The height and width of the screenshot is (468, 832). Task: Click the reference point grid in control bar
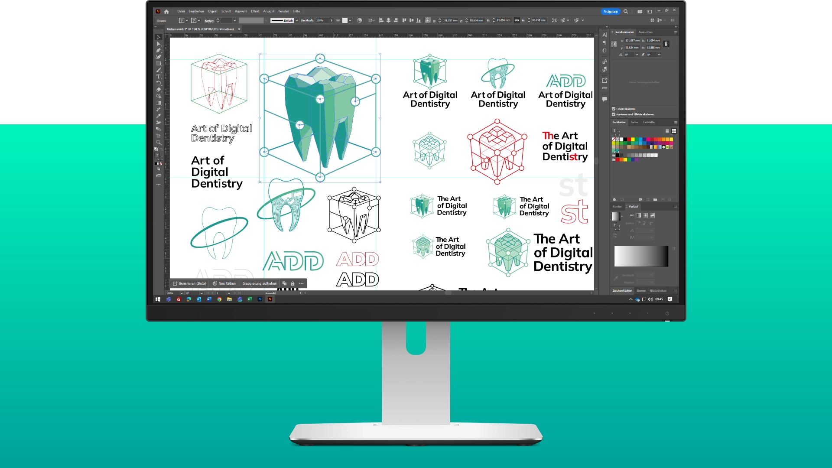pyautogui.click(x=428, y=20)
